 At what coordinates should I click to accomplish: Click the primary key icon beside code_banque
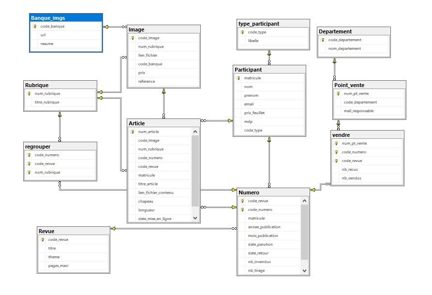(35, 27)
